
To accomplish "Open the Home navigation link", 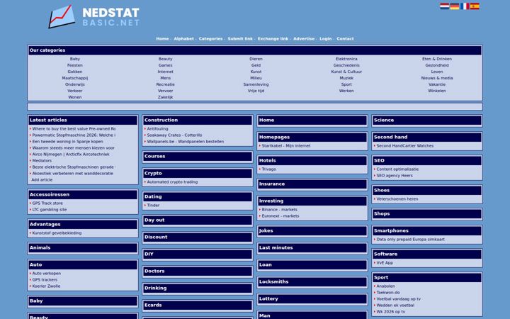I will coord(162,39).
